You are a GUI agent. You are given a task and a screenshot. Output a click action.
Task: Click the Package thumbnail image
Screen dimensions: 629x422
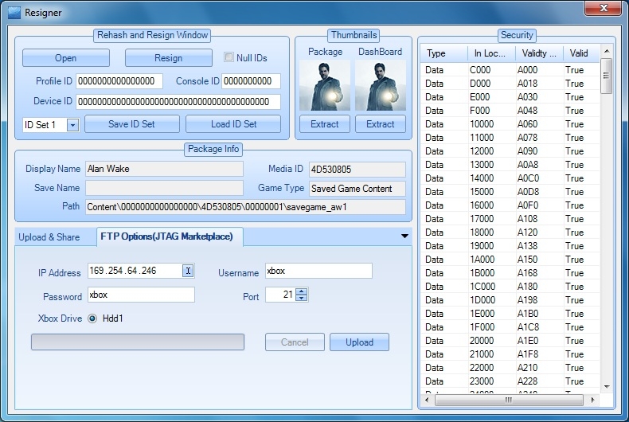(x=324, y=85)
